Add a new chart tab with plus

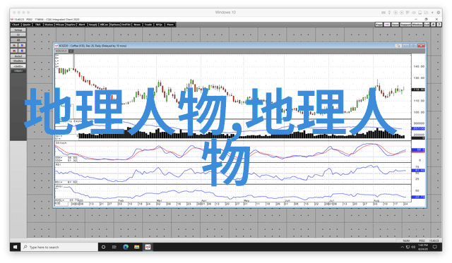(71, 51)
